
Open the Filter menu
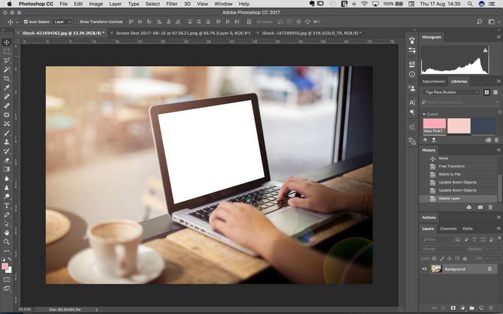(x=171, y=4)
